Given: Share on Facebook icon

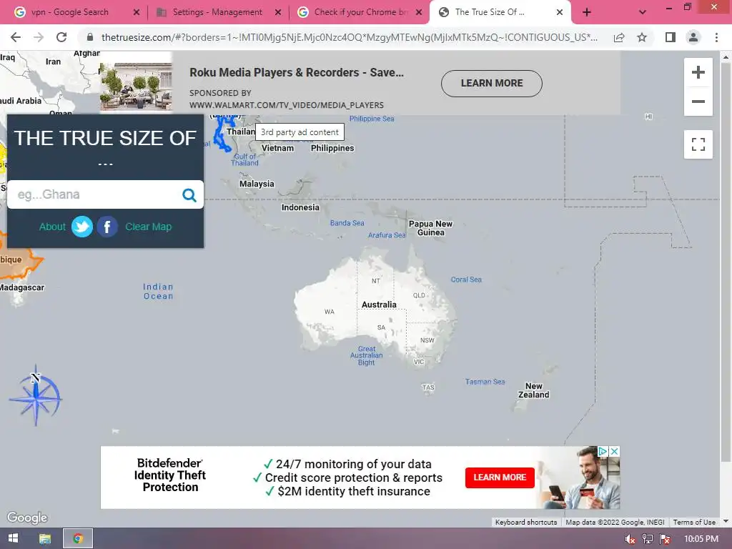Looking at the screenshot, I should click(107, 227).
